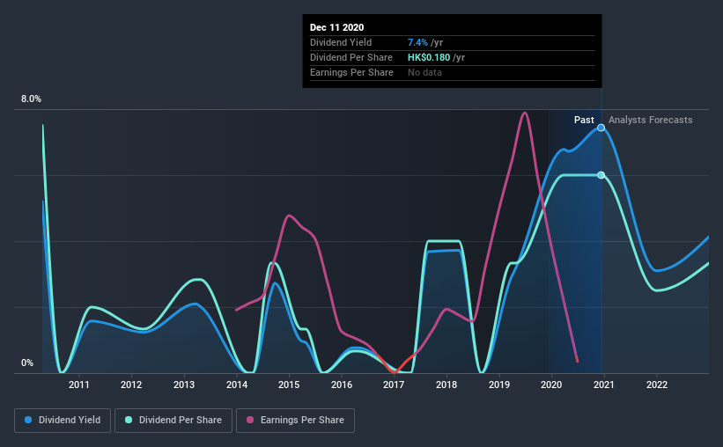The height and width of the screenshot is (447, 723).
Task: Click the Dec 11 2020 tooltip heading
Action: coord(336,27)
